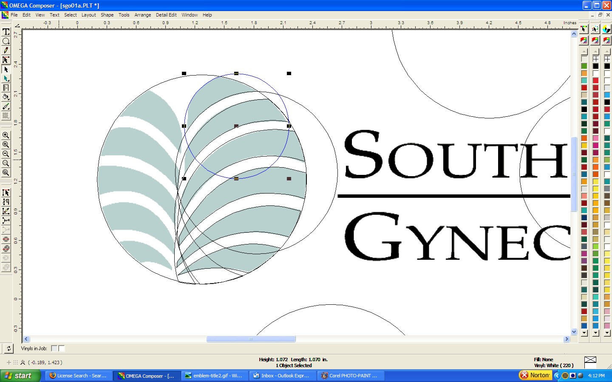This screenshot has height=382, width=612.
Task: Click the zoom out magnifier
Action: coord(6,154)
